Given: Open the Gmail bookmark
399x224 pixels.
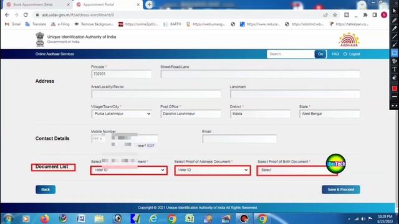Looking at the screenshot, I should pyautogui.click(x=12, y=24).
